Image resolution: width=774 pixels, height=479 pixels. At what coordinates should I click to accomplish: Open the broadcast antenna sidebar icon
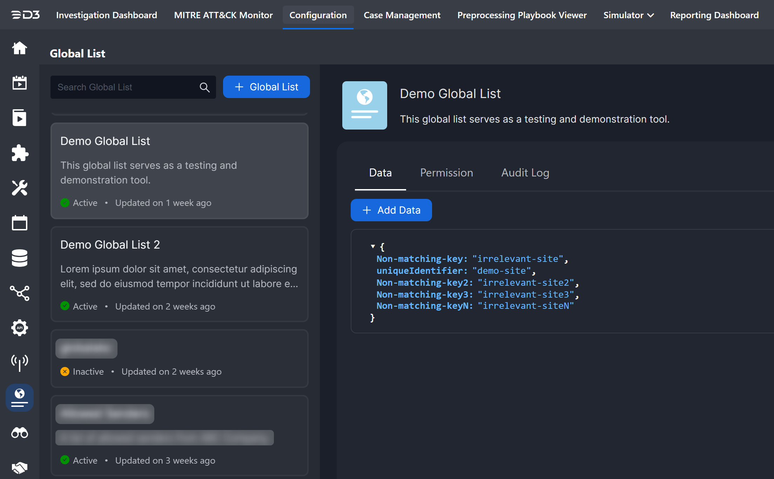20,363
